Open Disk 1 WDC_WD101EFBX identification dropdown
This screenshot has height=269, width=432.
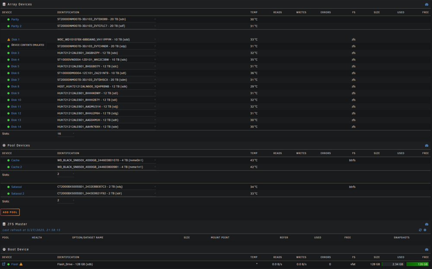coord(106,39)
